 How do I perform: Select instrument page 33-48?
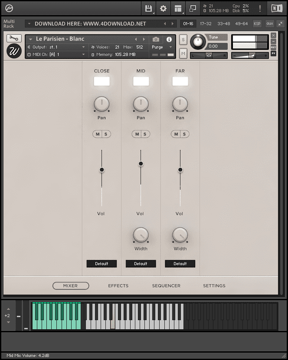[x=224, y=24]
